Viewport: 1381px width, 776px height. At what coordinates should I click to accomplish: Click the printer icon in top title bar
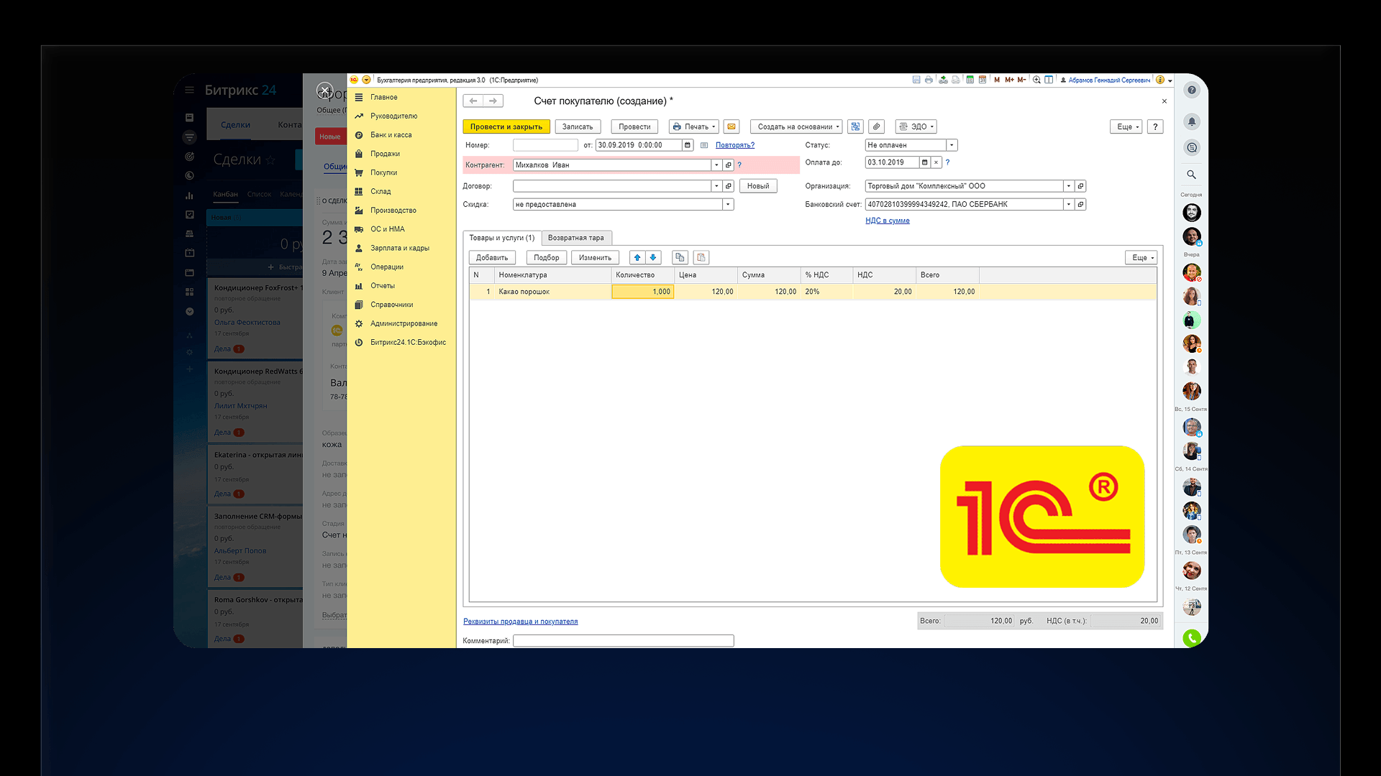point(929,80)
